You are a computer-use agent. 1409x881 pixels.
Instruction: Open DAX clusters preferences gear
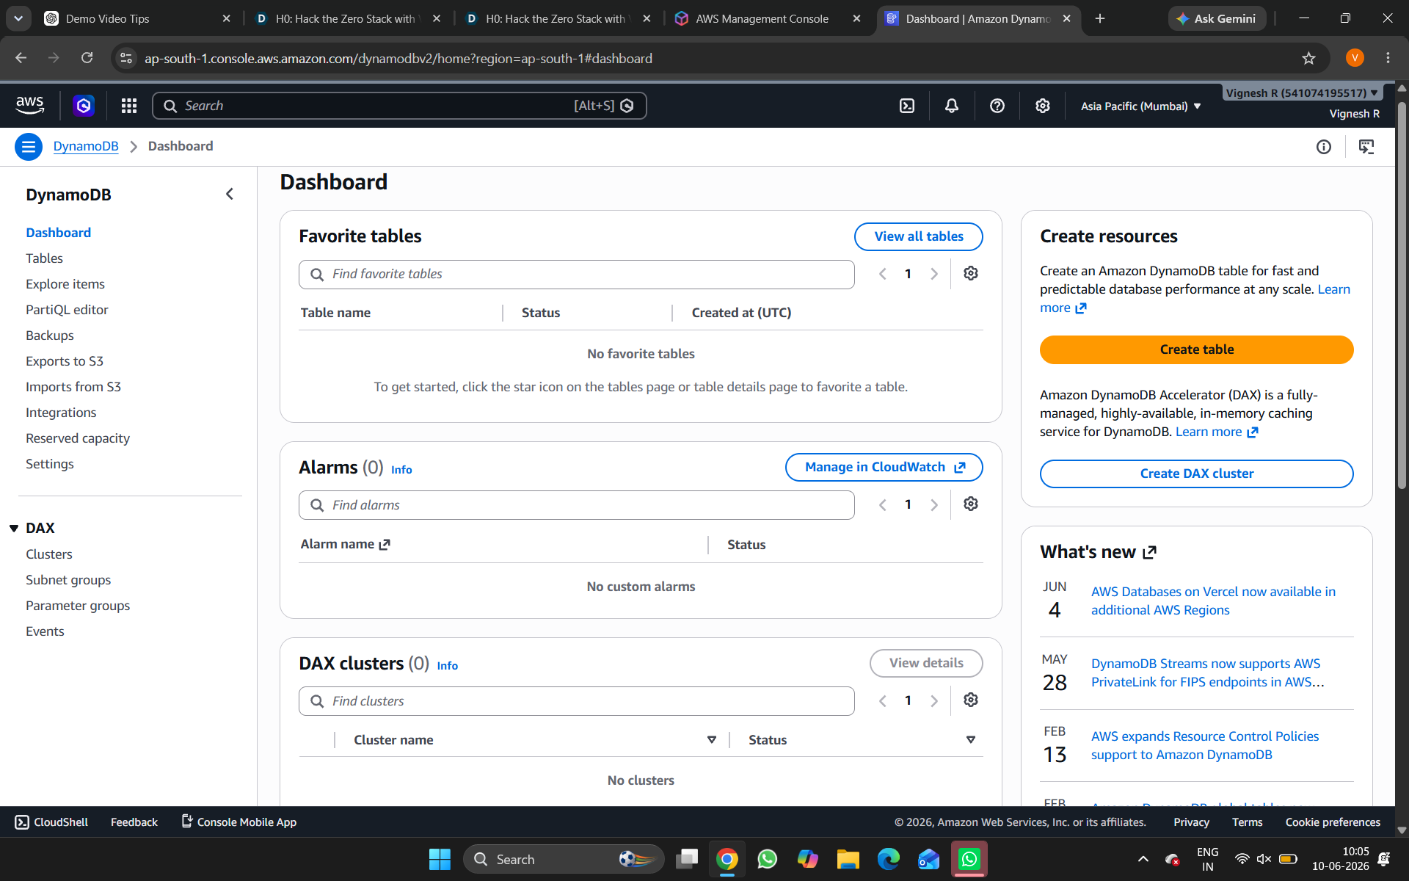click(970, 700)
